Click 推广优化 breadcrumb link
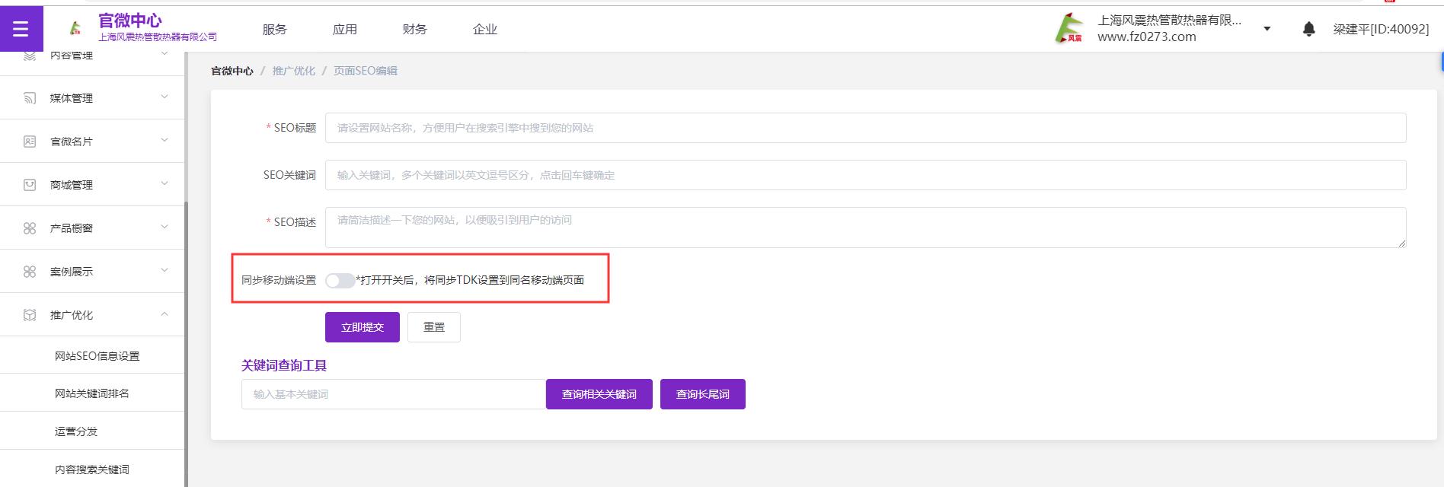Image resolution: width=1444 pixels, height=487 pixels. click(x=294, y=71)
